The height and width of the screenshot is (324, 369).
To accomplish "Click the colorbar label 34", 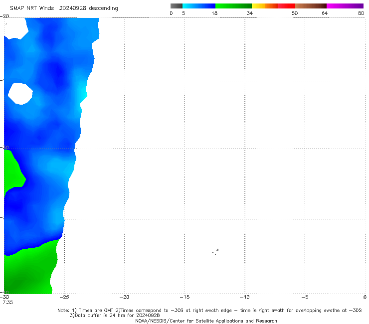I will pos(250,13).
